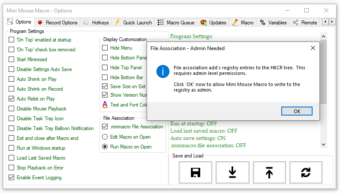Screen dimensions: 340x193
Task: Minimize the Mini Mouse Macro Options window
Action: coord(287,10)
